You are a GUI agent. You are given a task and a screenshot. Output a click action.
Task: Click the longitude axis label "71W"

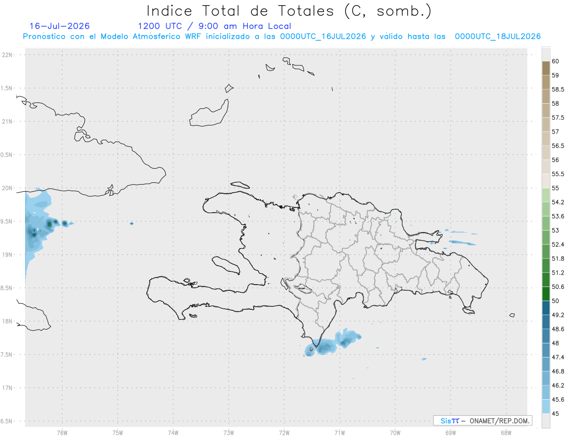(x=339, y=432)
